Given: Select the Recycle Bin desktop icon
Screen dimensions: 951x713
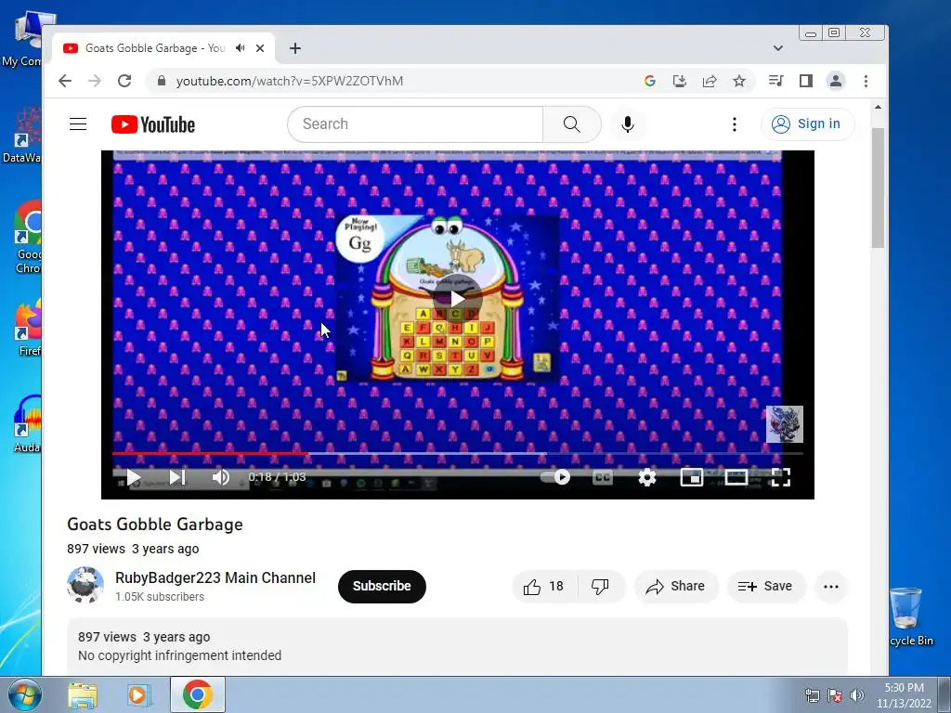Looking at the screenshot, I should pos(908,617).
